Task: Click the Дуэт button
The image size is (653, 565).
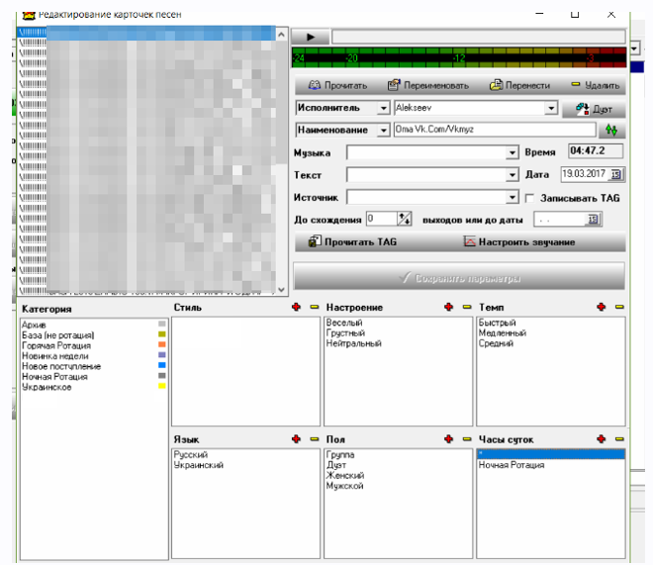Action: (x=594, y=109)
